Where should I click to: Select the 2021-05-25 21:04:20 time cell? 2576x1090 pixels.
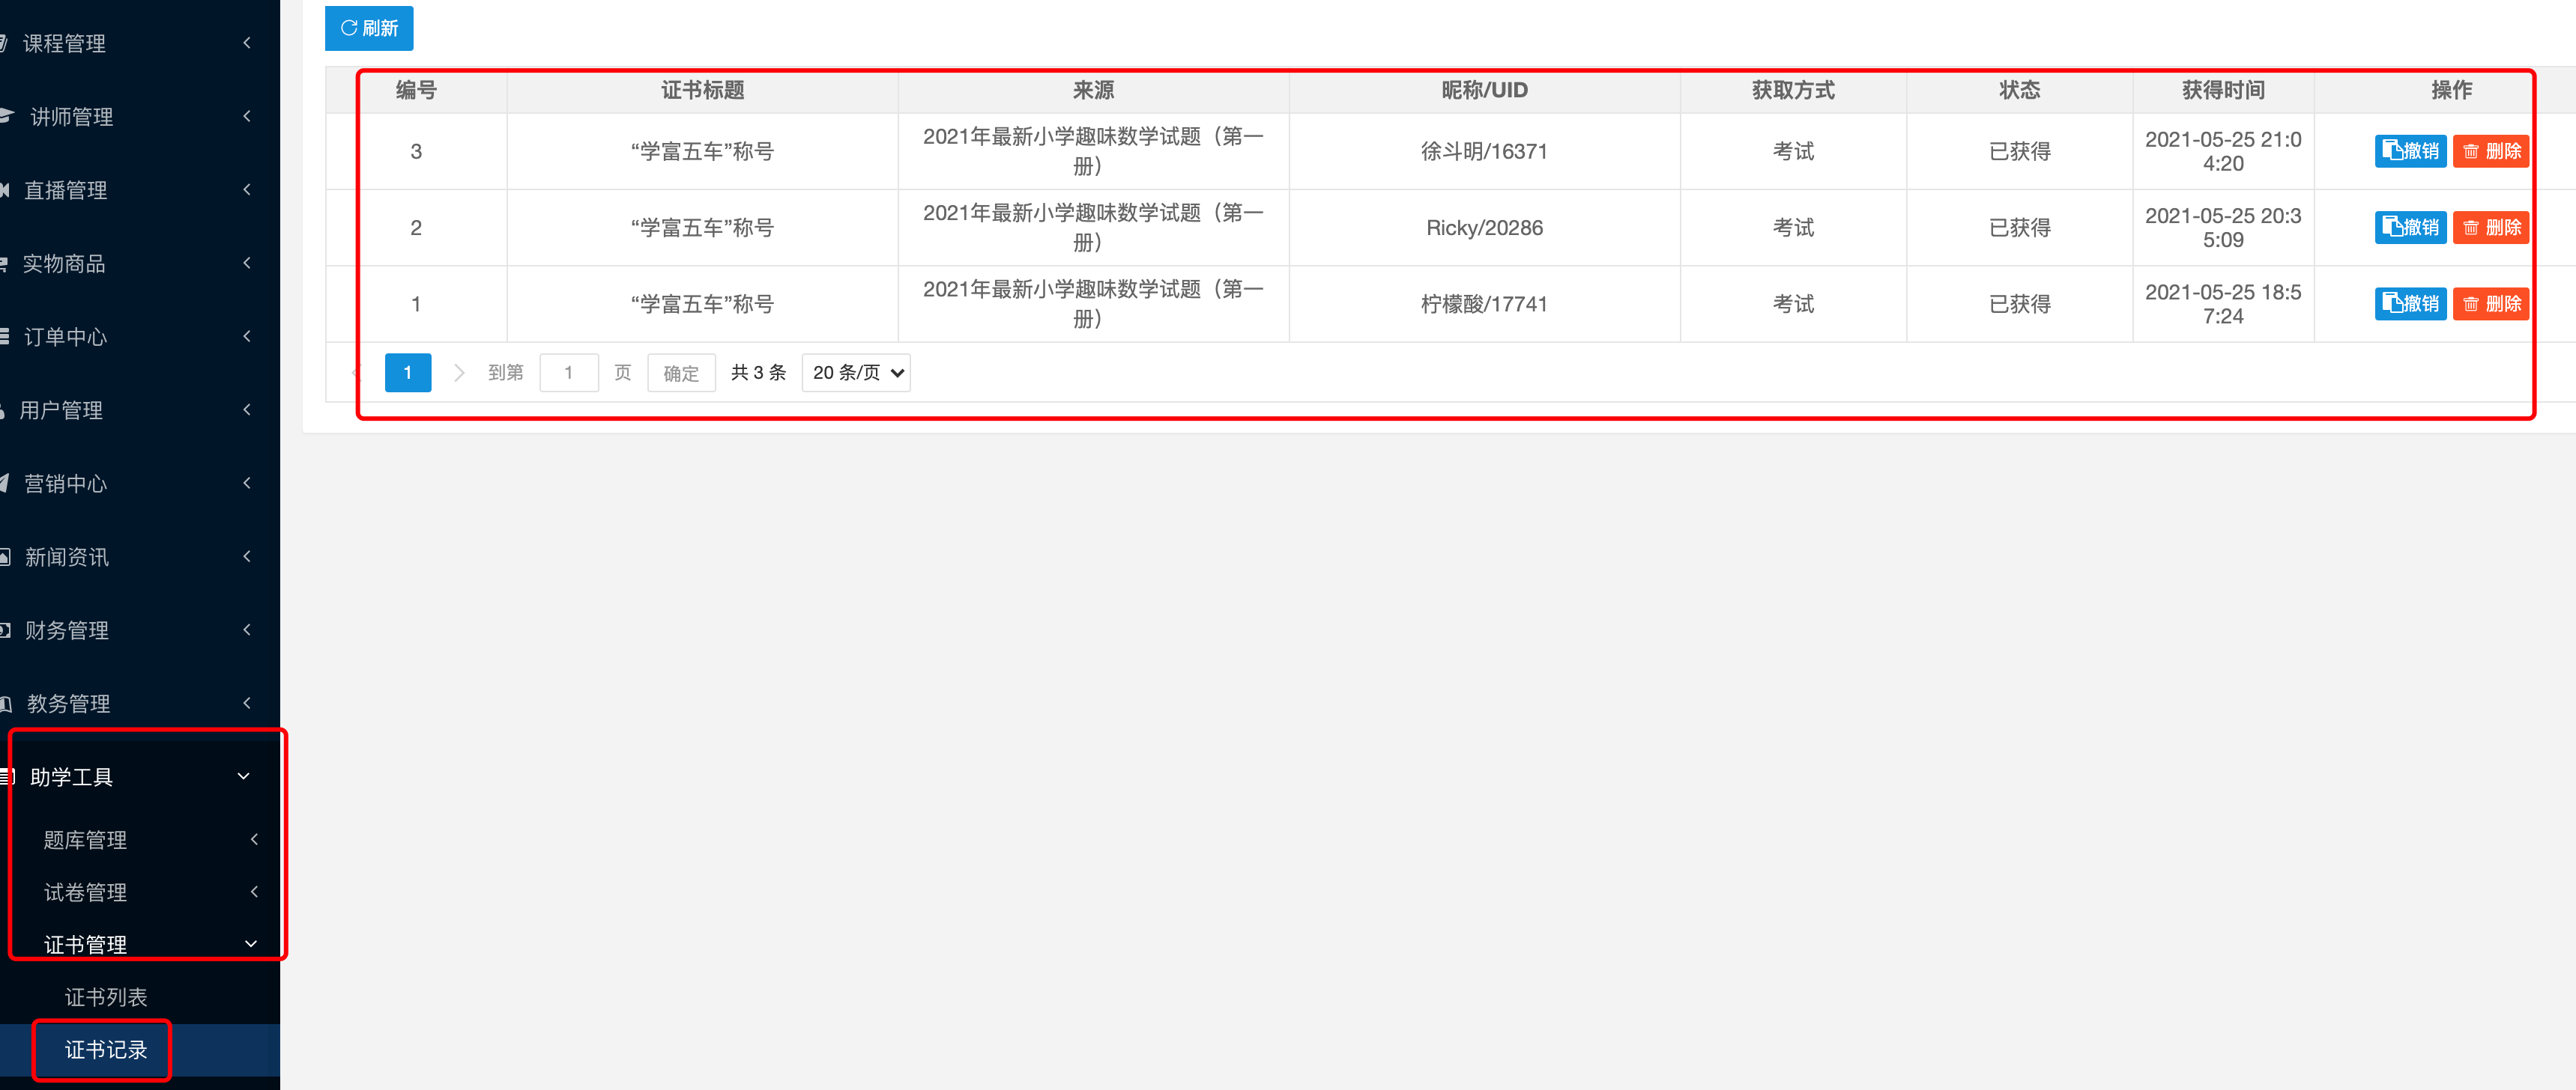pyautogui.click(x=2223, y=151)
